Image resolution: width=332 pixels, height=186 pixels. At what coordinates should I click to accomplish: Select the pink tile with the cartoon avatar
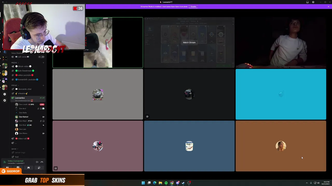98,146
